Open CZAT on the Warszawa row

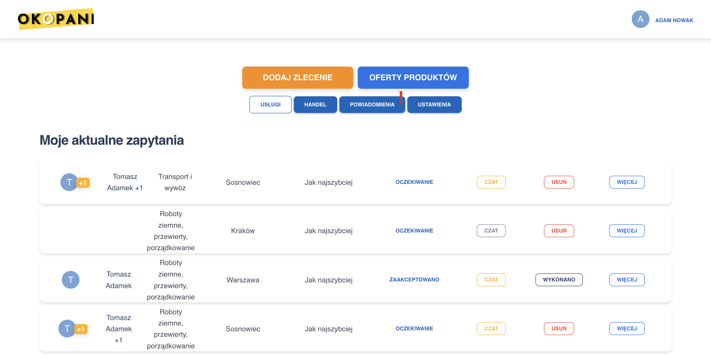(491, 280)
